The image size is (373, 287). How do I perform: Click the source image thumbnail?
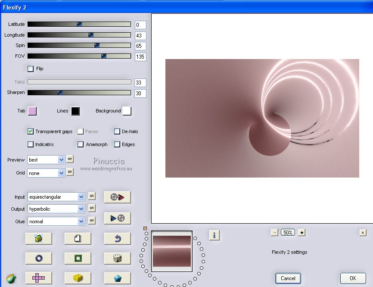point(172,251)
